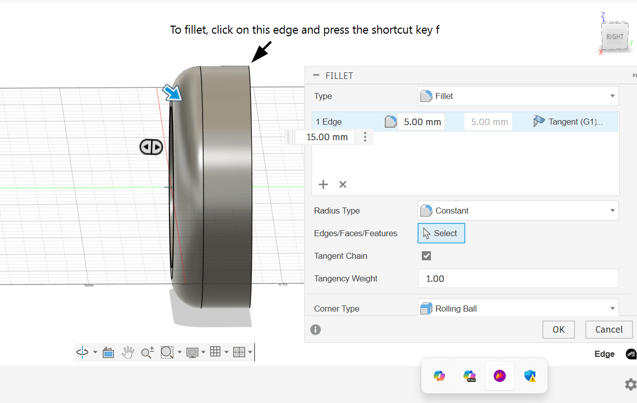The image size is (637, 403).
Task: Open Windows Security shield icon
Action: [530, 375]
